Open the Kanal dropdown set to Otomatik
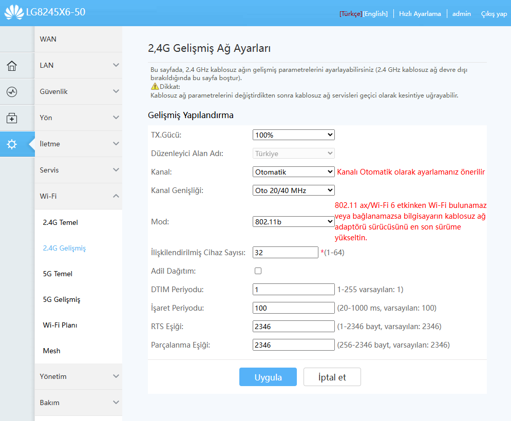 tap(294, 171)
